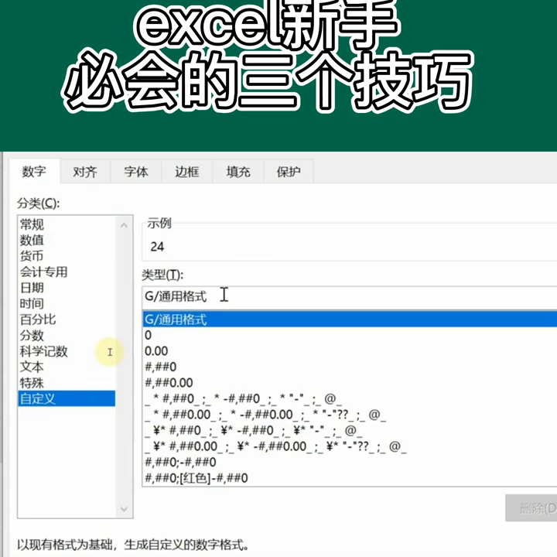The image size is (557, 557).
Task: Click the 删除 button
Action: click(531, 508)
